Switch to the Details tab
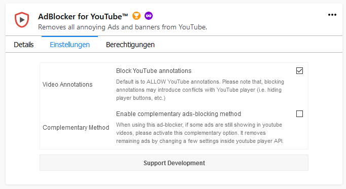The image size is (346, 189). (x=24, y=45)
